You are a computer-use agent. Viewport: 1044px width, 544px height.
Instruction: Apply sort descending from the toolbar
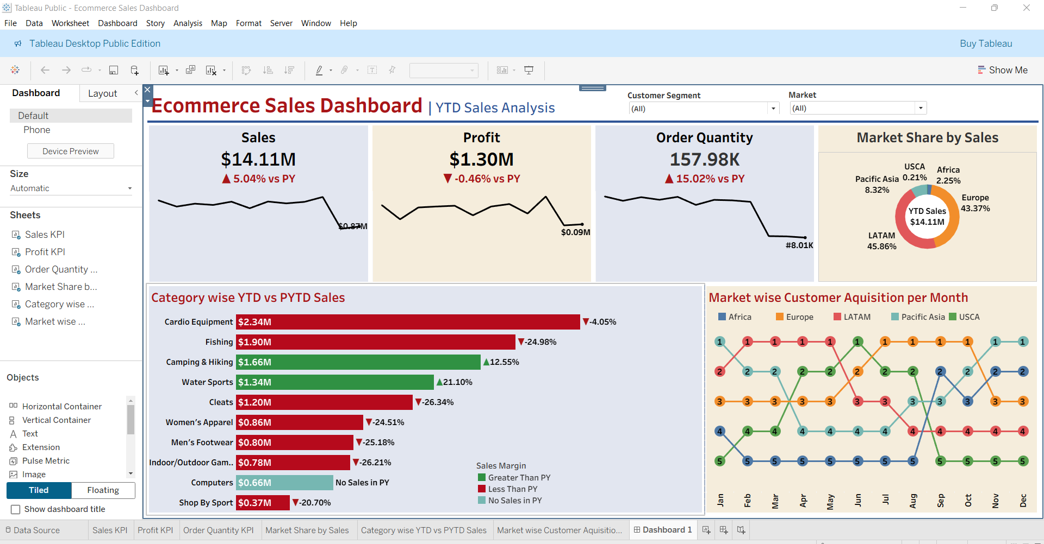(290, 70)
